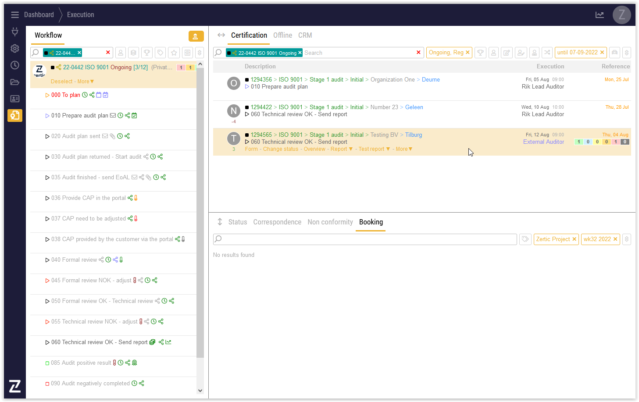Switch to the Non conformity tab
639x402 pixels.
(330, 222)
